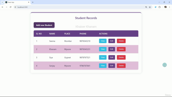Delete Seema's record

(x=121, y=41)
